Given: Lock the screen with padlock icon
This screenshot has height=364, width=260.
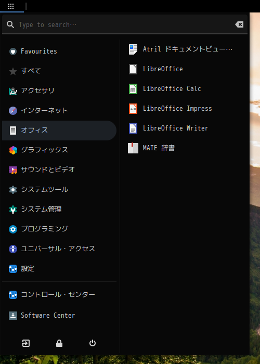Looking at the screenshot, I should [x=59, y=343].
